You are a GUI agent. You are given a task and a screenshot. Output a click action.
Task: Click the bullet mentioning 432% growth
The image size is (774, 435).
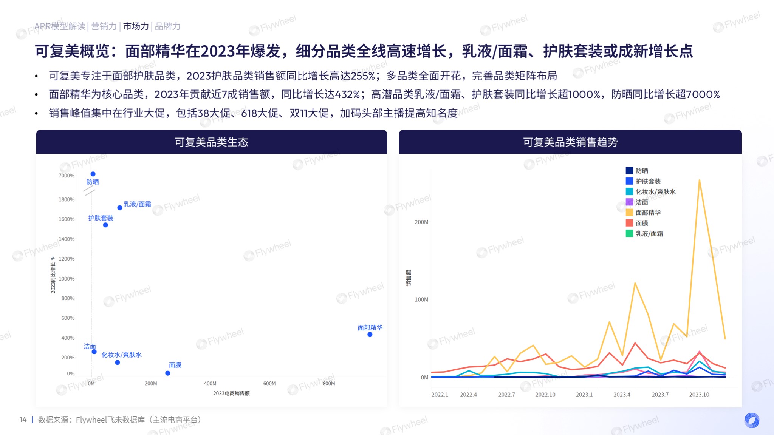point(384,94)
